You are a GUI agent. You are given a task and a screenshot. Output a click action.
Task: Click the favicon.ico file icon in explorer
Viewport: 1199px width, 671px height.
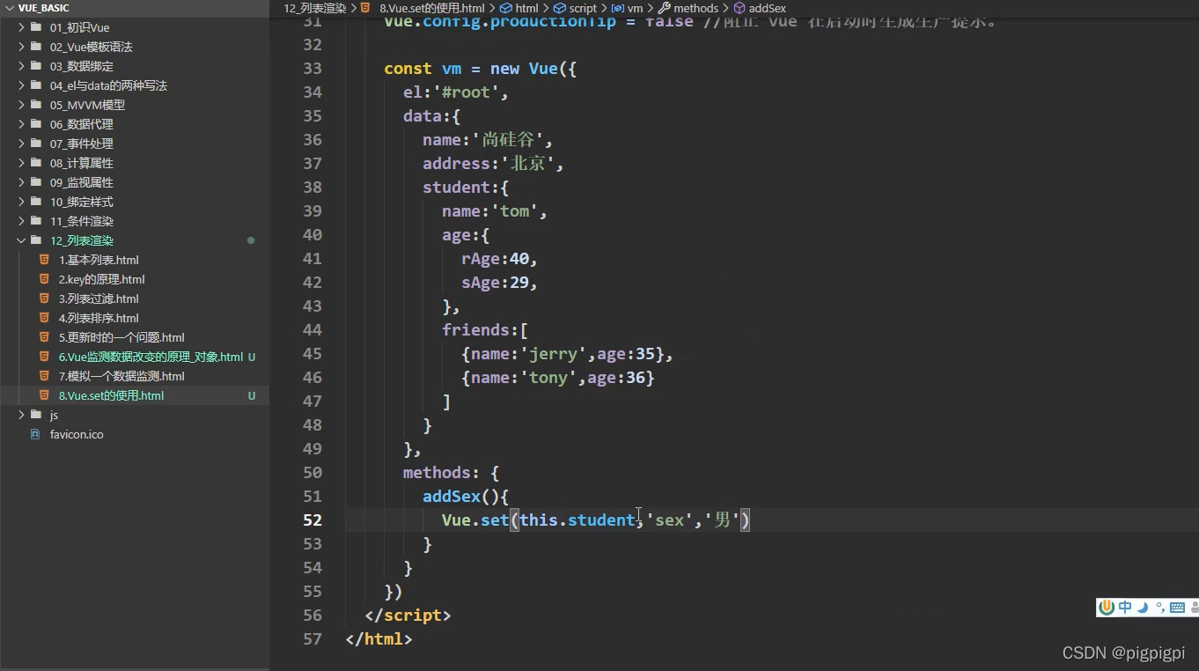coord(35,434)
